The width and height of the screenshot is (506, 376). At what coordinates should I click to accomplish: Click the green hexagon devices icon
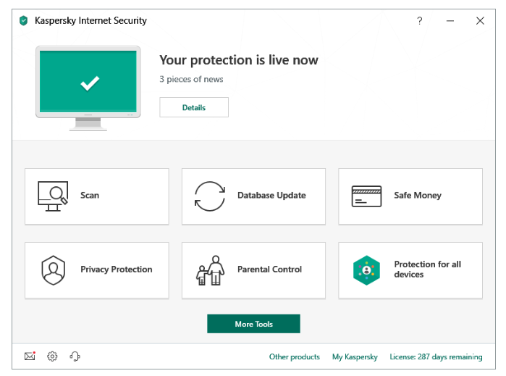366,270
